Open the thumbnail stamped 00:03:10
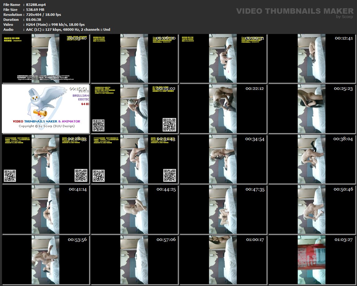 point(45,58)
